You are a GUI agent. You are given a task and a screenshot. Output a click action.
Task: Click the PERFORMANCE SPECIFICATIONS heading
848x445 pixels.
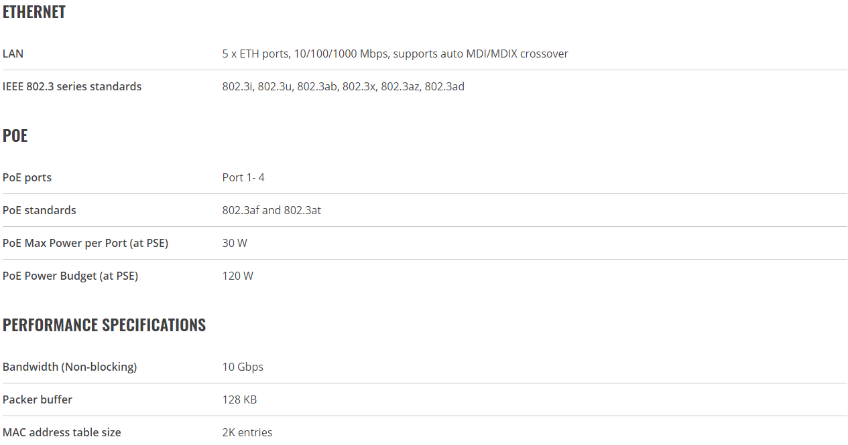(x=104, y=325)
